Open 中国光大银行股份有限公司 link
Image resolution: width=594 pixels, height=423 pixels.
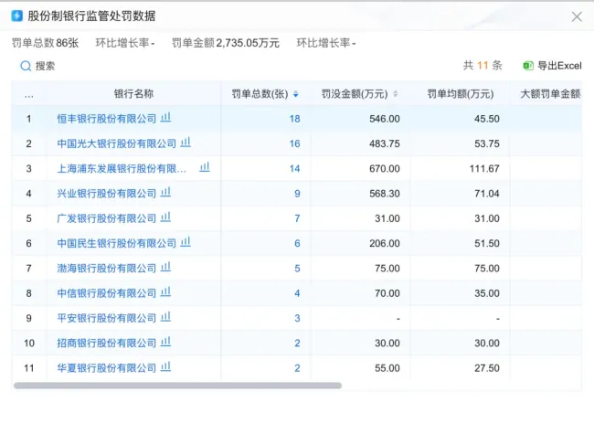(x=117, y=144)
